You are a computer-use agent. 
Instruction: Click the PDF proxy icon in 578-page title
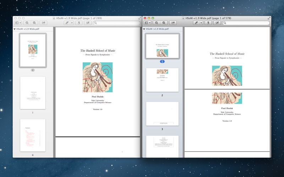tap(183, 18)
